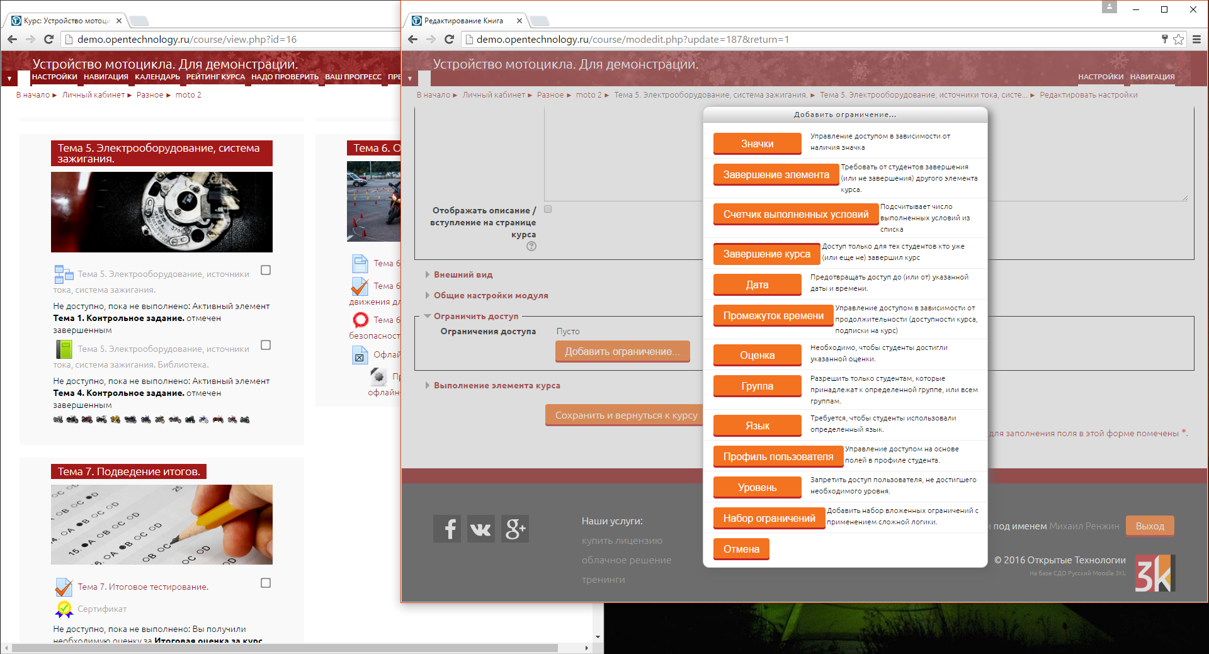
Task: Choose Язык restriction
Action: tap(757, 426)
